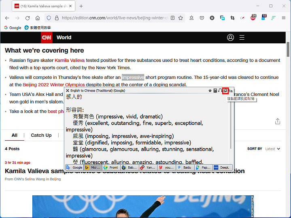Click the star favorite icon in translation popup
291x218 pixels.
[x=210, y=91]
